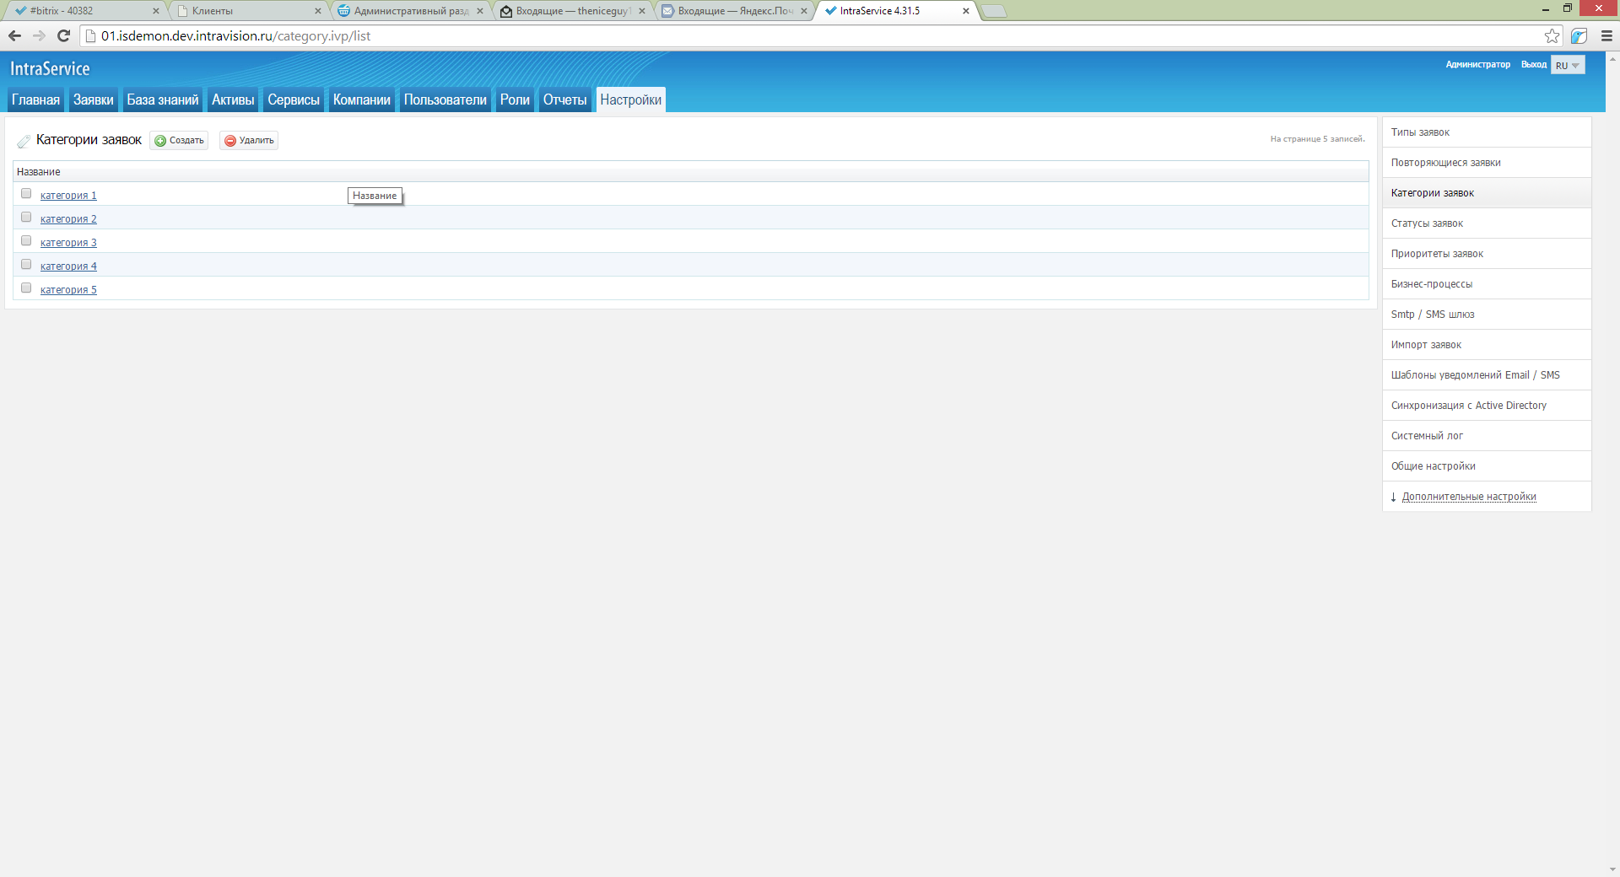Open Системный лог settings item

coord(1487,436)
